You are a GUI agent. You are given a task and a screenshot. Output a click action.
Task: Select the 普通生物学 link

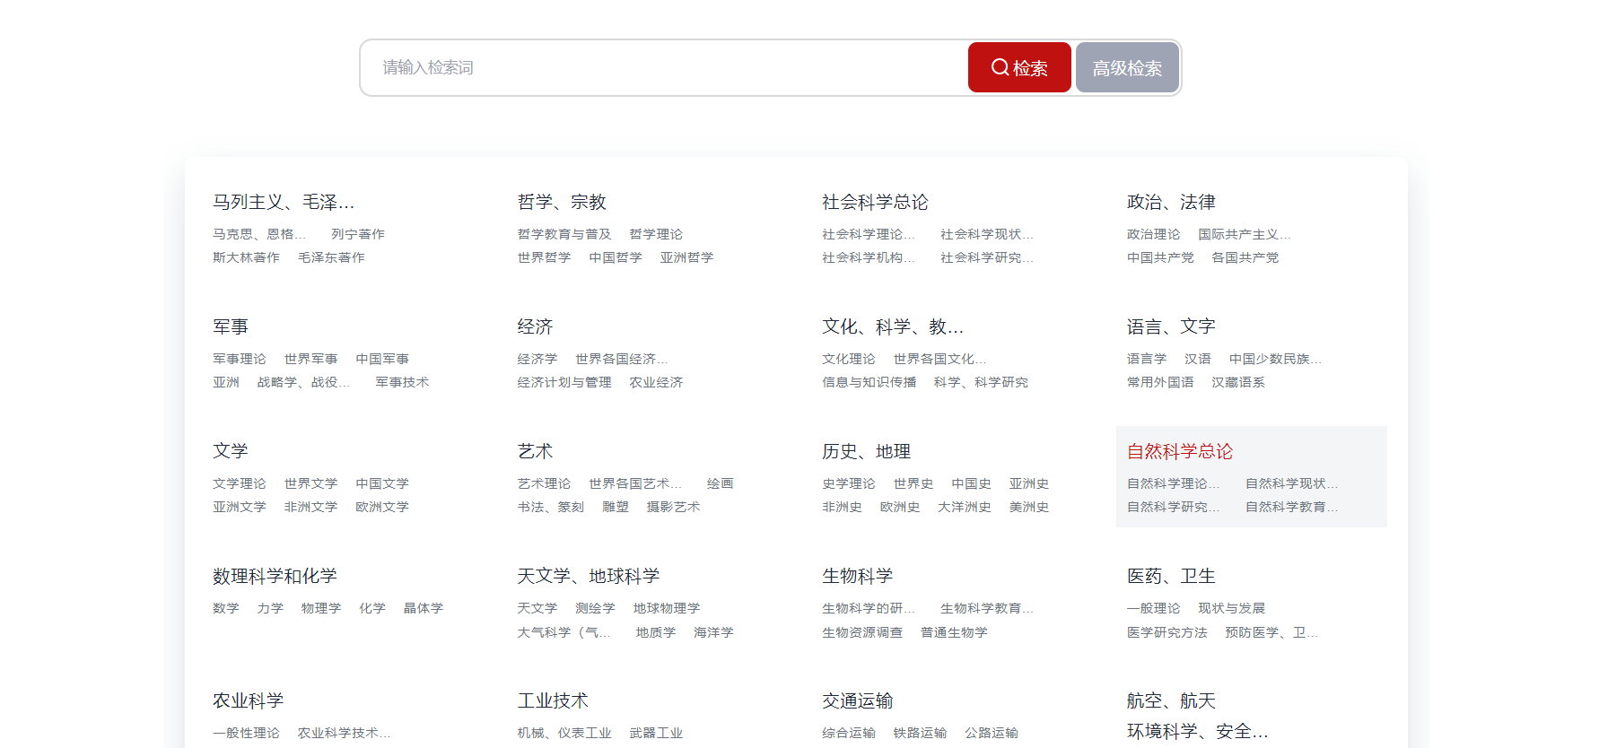[954, 632]
